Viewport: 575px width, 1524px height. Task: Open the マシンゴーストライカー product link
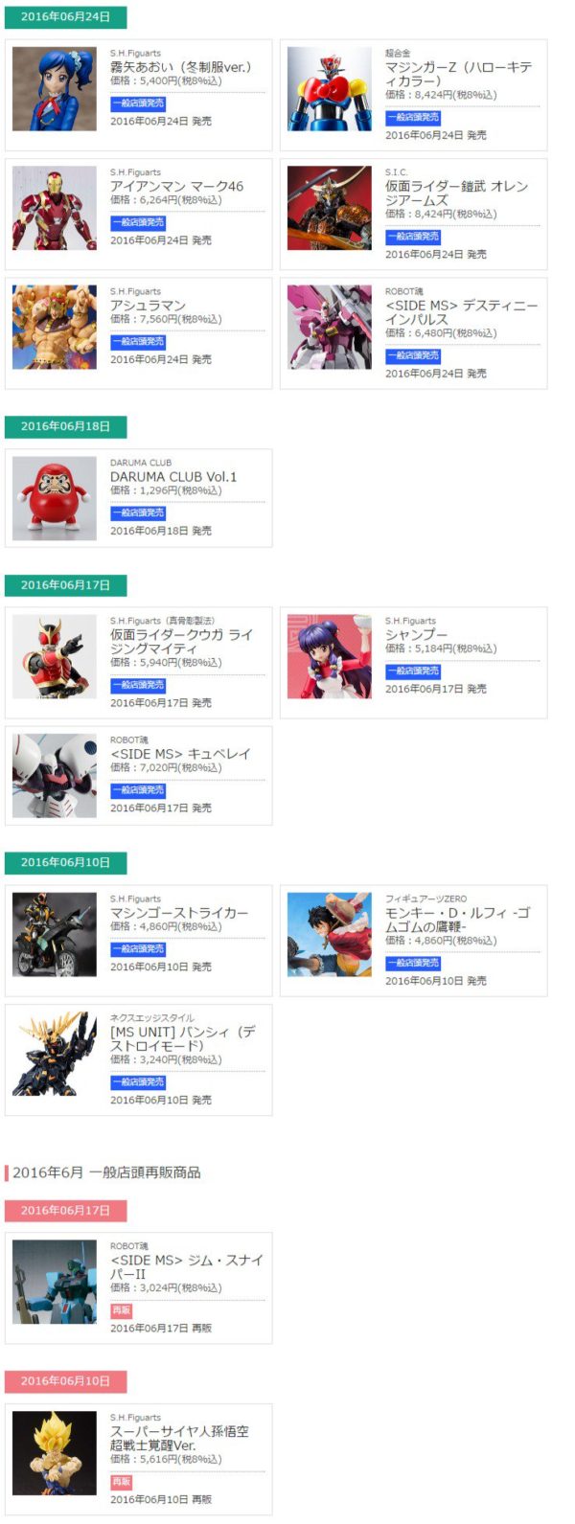178,914
